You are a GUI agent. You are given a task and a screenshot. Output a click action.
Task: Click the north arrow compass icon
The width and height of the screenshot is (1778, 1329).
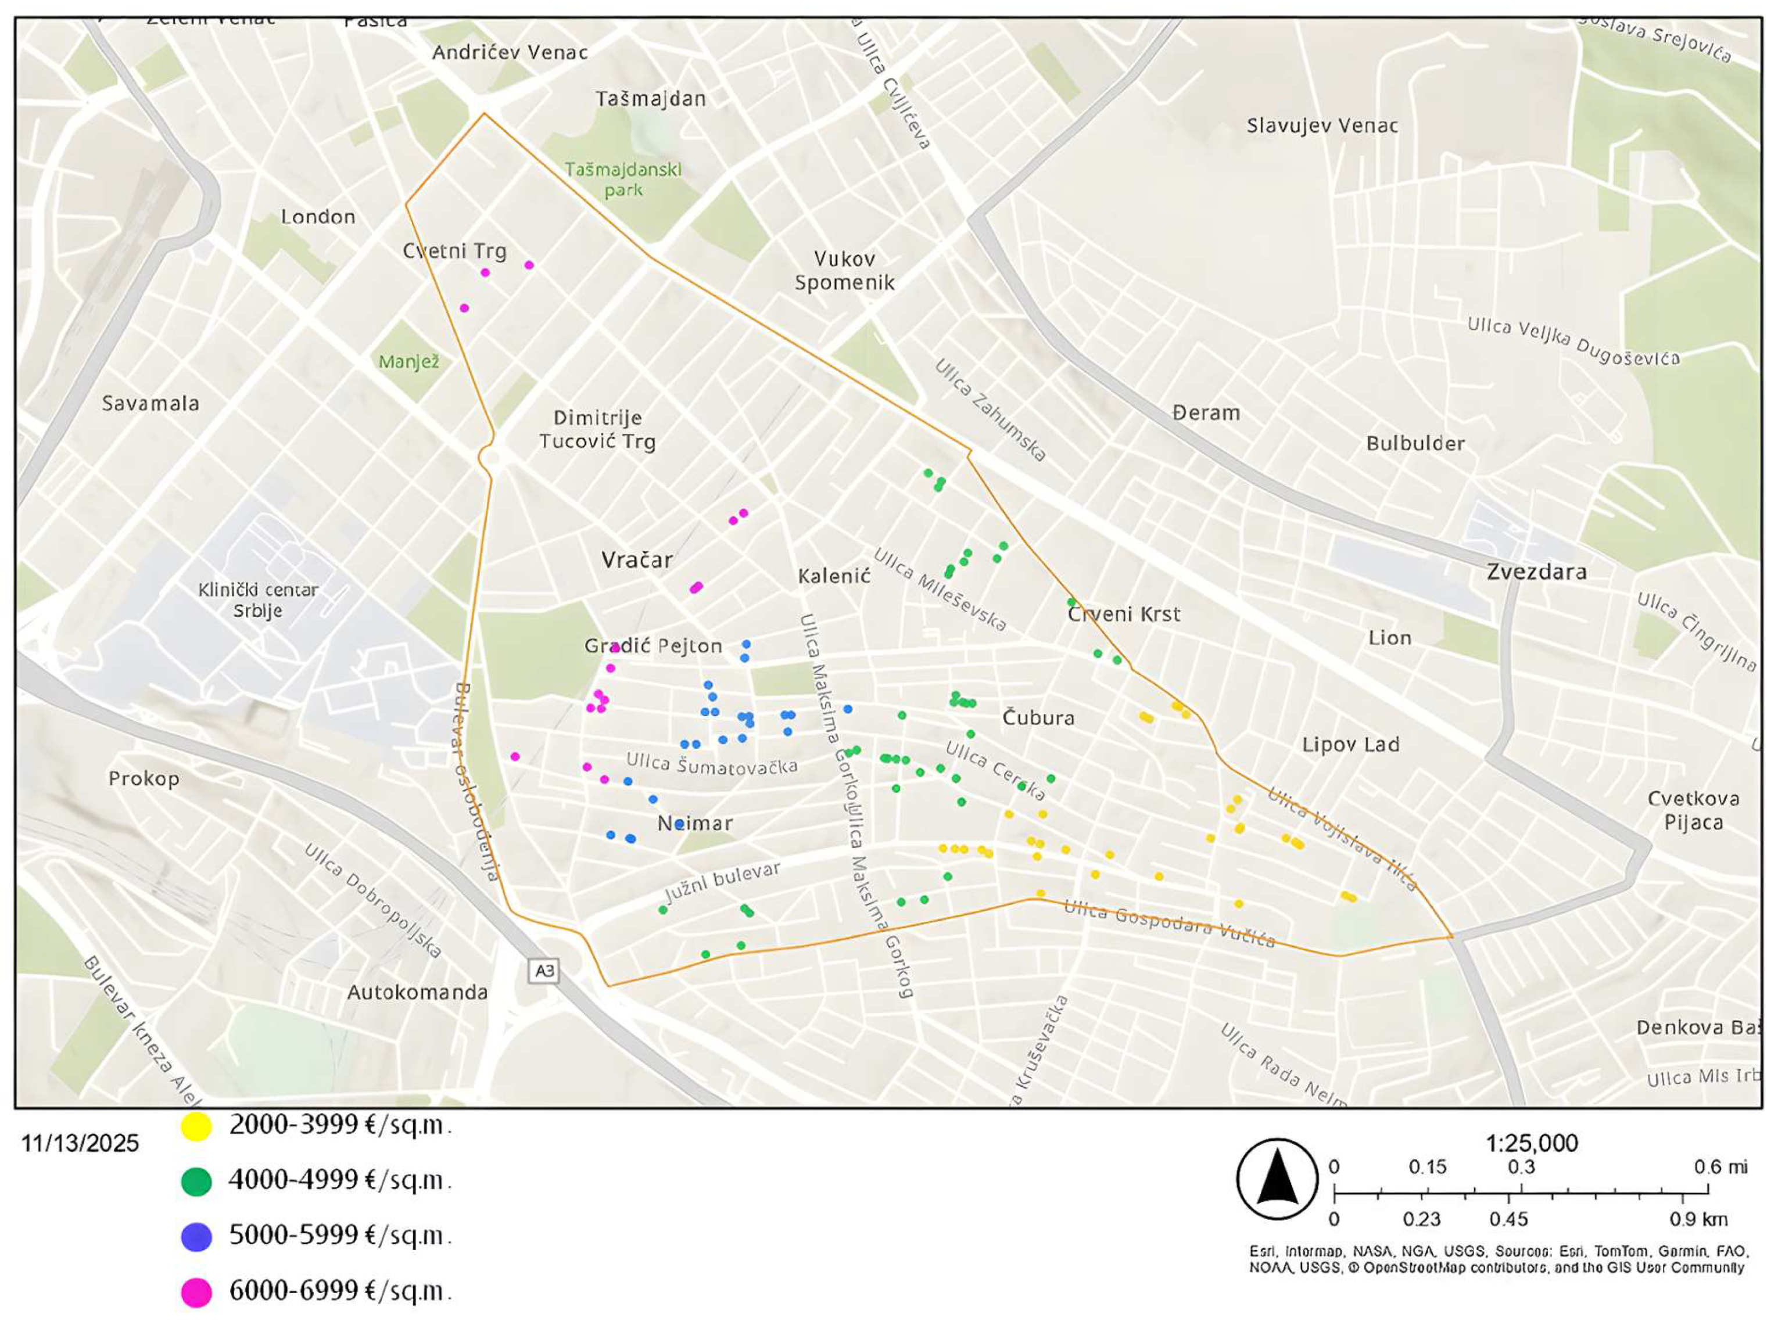(x=1277, y=1179)
